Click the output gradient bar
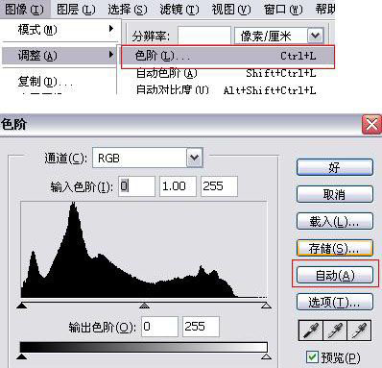This screenshot has width=382, height=368. click(144, 348)
